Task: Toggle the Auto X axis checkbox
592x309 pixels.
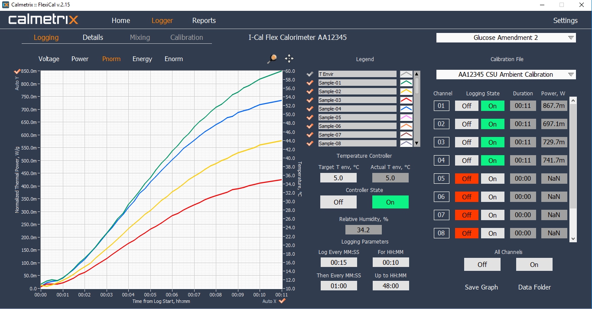Action: (x=282, y=301)
